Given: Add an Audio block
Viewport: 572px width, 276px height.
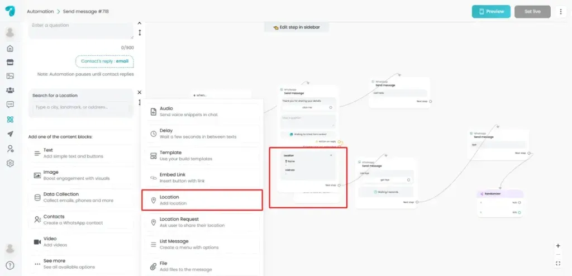Looking at the screenshot, I should click(x=202, y=112).
